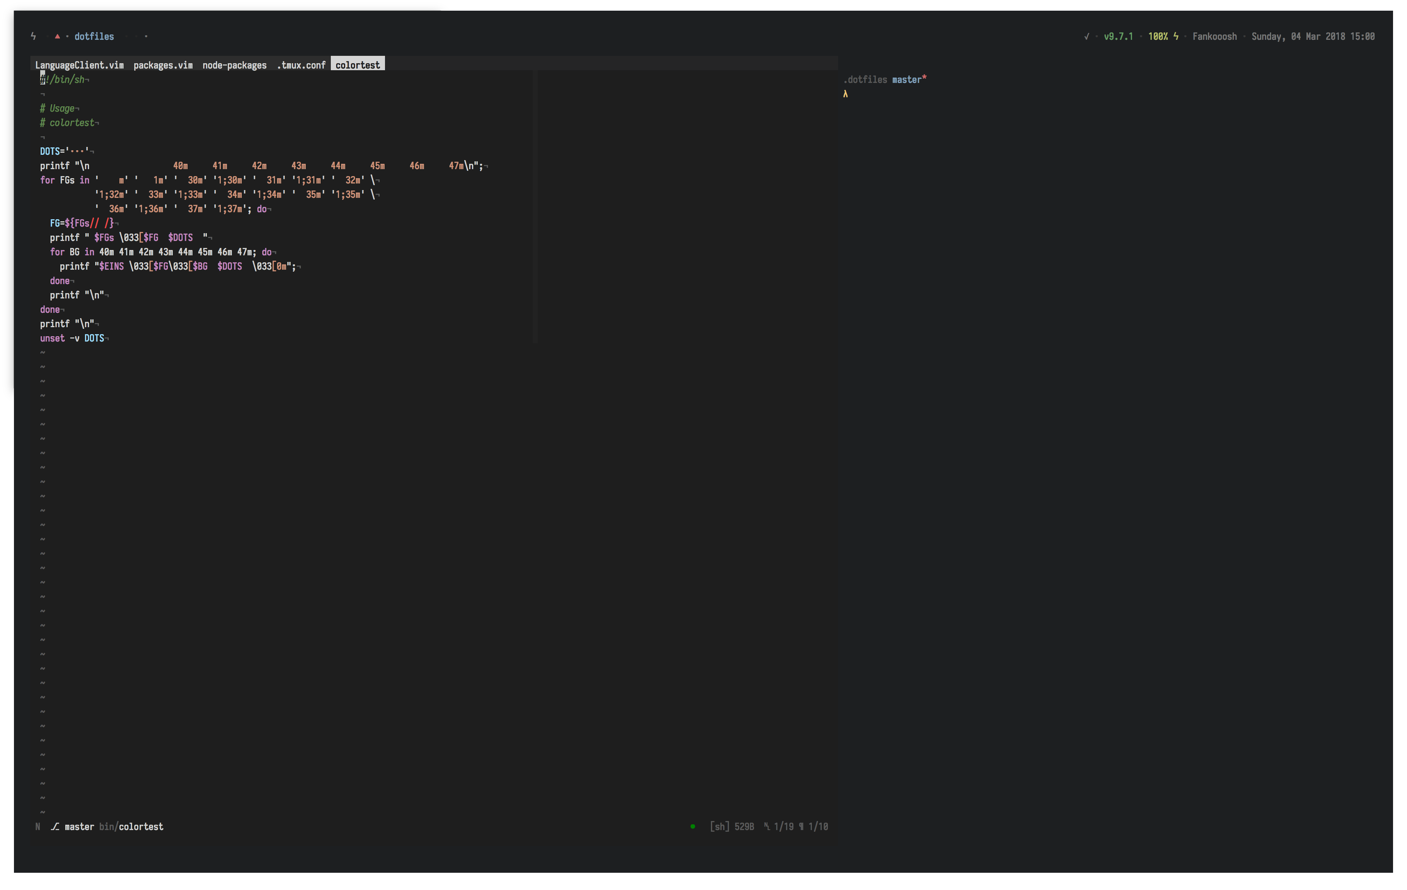
Task: Click the lightning bolt tmux status icon
Action: 33,36
